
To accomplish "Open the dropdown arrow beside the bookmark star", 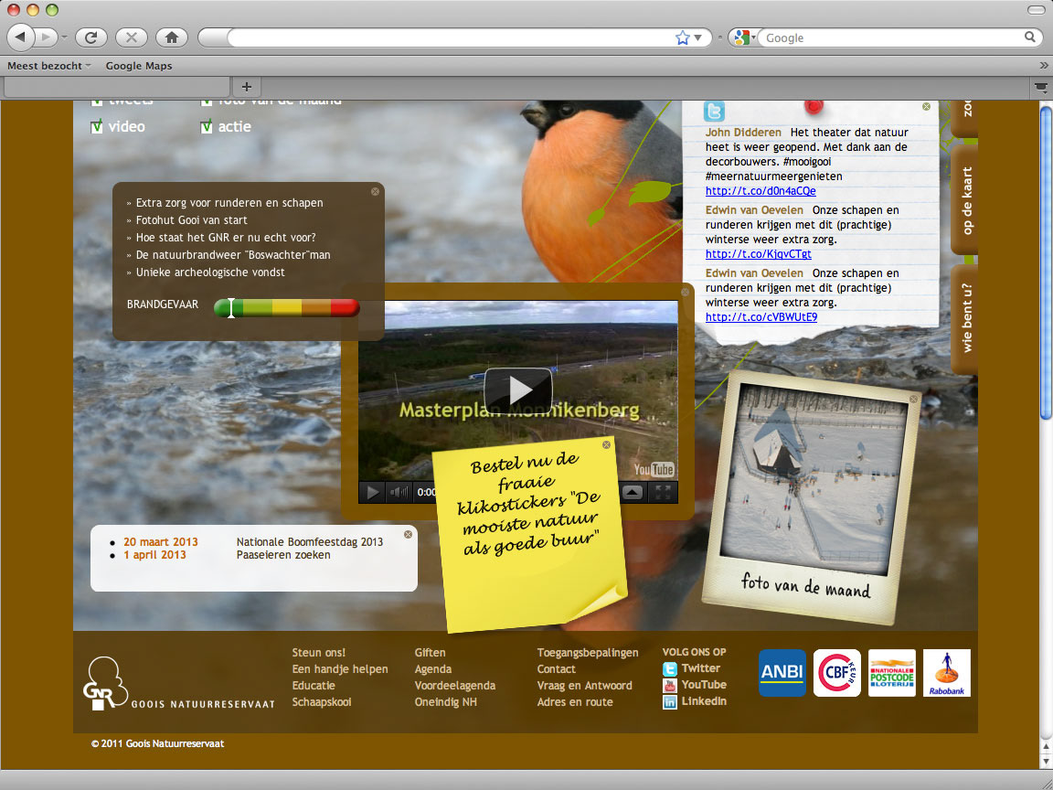I will coord(697,37).
